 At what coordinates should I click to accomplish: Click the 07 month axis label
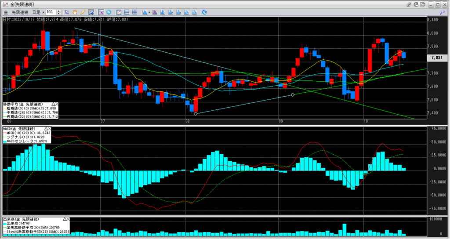[x=102, y=121]
